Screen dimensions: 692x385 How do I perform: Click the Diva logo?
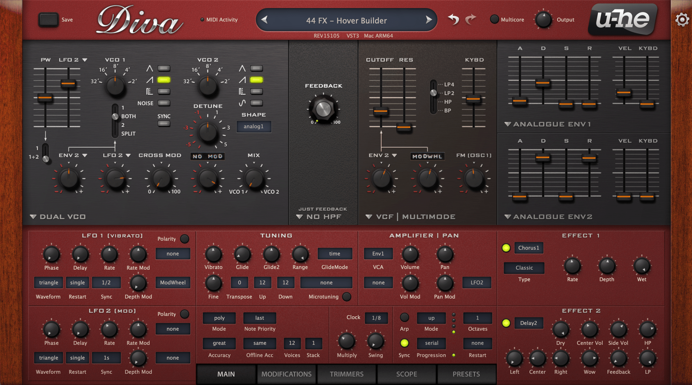pyautogui.click(x=140, y=20)
